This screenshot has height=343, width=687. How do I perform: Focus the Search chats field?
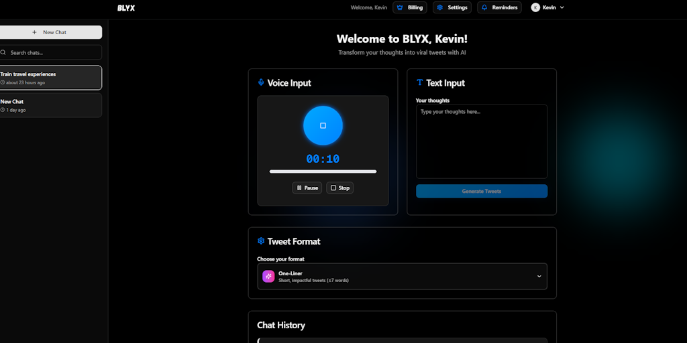click(x=51, y=52)
